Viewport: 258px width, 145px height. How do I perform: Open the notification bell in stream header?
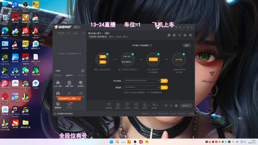pyautogui.click(x=185, y=35)
